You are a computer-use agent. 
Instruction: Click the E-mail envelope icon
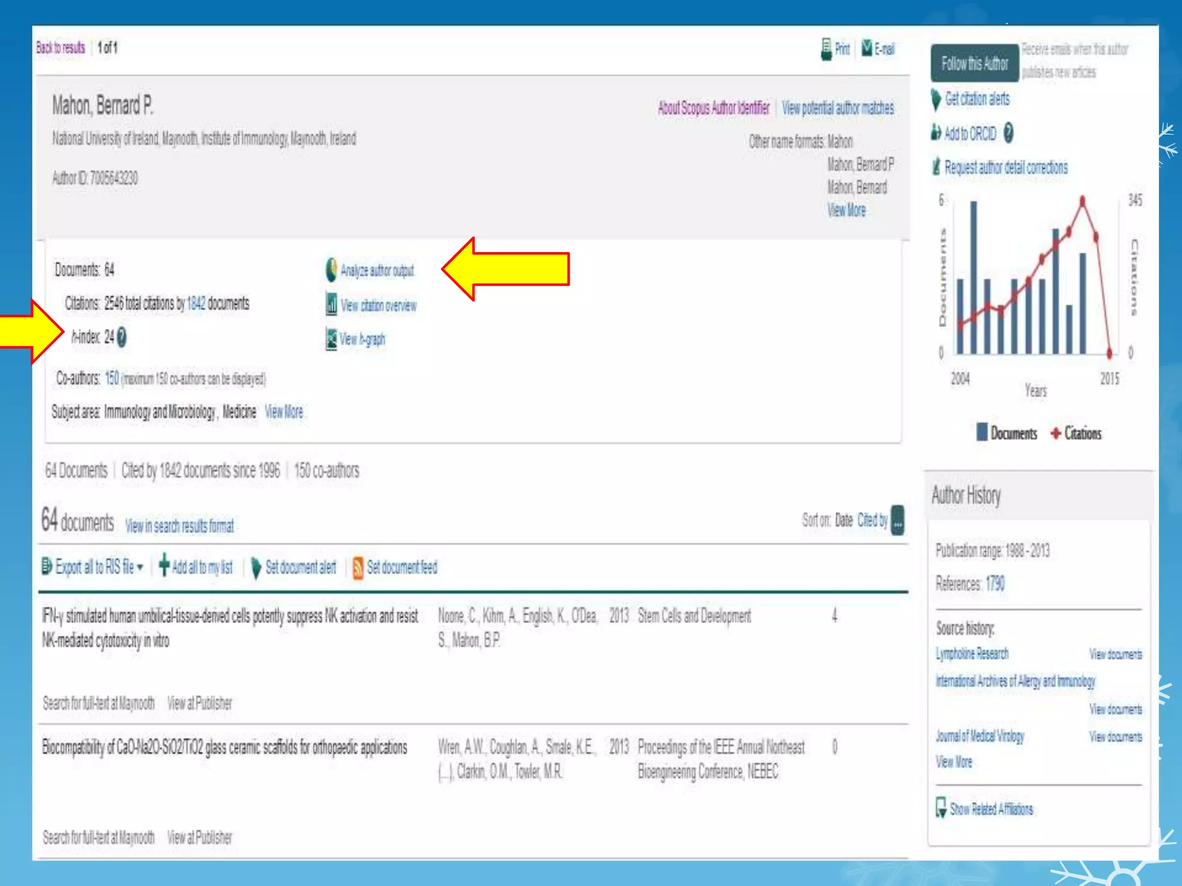pos(867,48)
